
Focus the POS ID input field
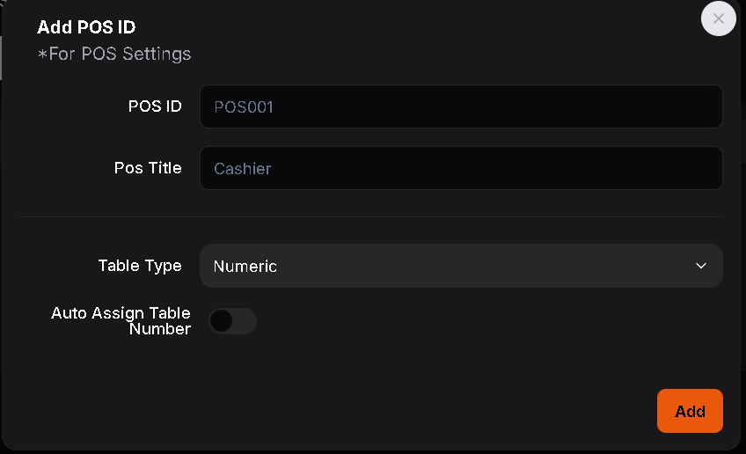[461, 106]
